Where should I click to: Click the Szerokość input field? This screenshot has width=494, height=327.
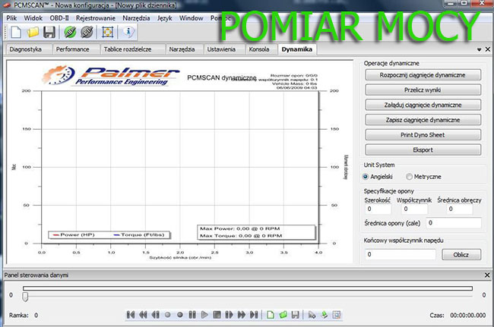378,209
